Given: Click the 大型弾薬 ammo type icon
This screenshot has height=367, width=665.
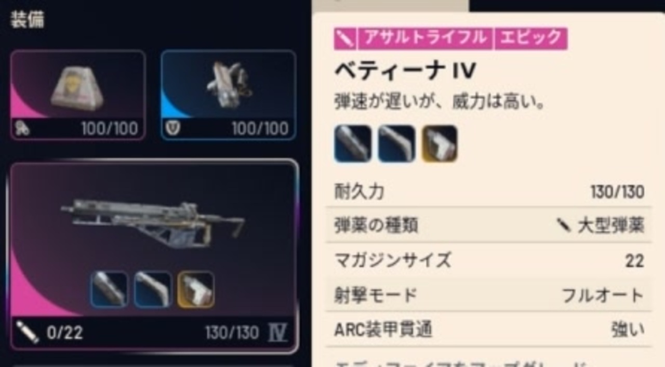Looking at the screenshot, I should (565, 225).
